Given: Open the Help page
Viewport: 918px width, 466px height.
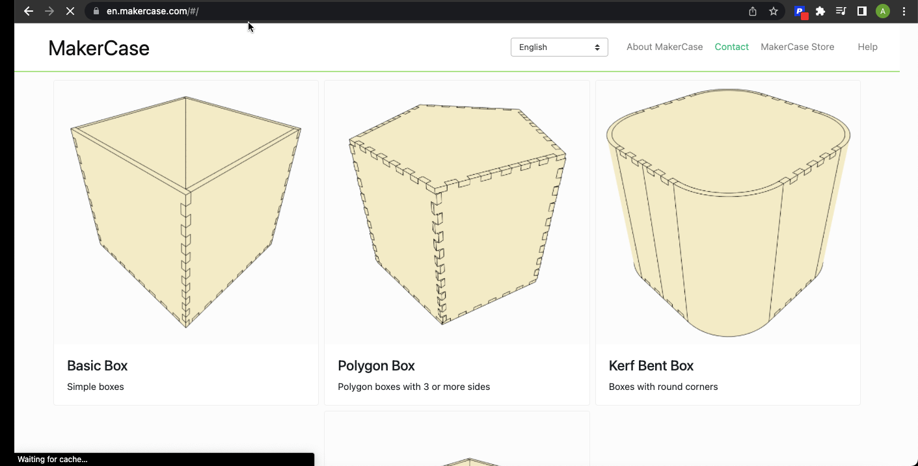Looking at the screenshot, I should pyautogui.click(x=867, y=47).
